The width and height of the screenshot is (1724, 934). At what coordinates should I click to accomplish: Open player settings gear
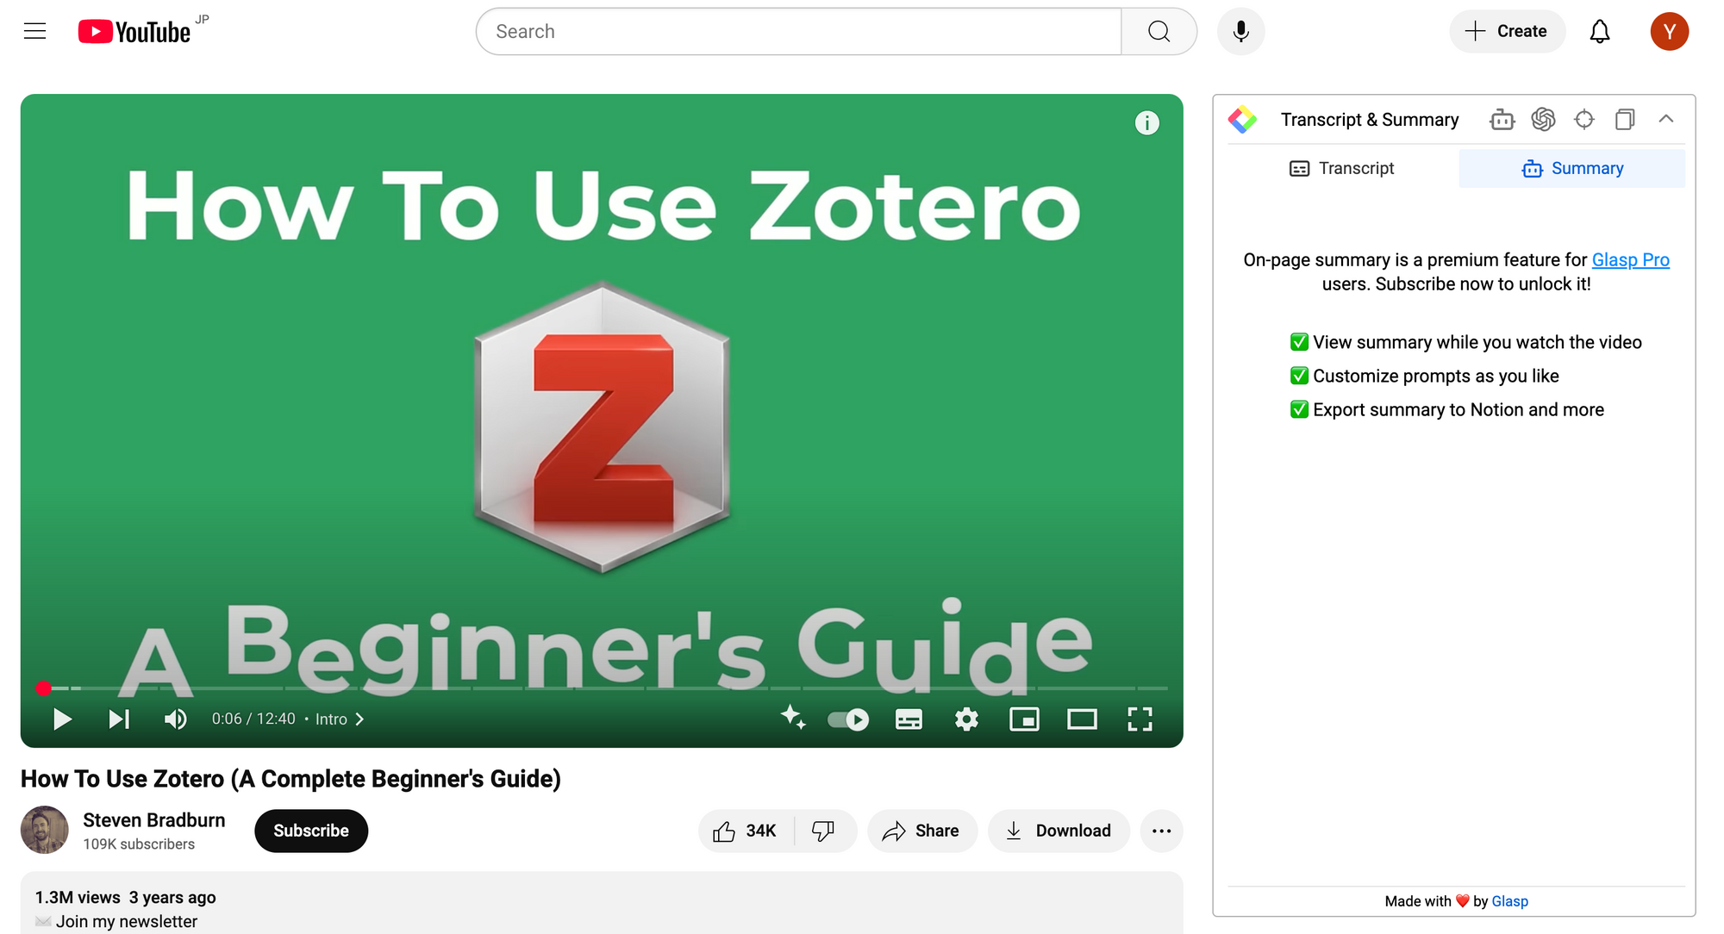tap(966, 719)
